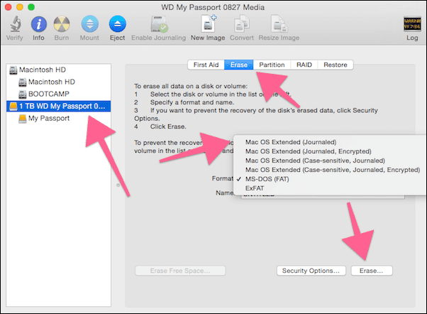Select the 1 TB WD My Passport disk

coord(59,106)
